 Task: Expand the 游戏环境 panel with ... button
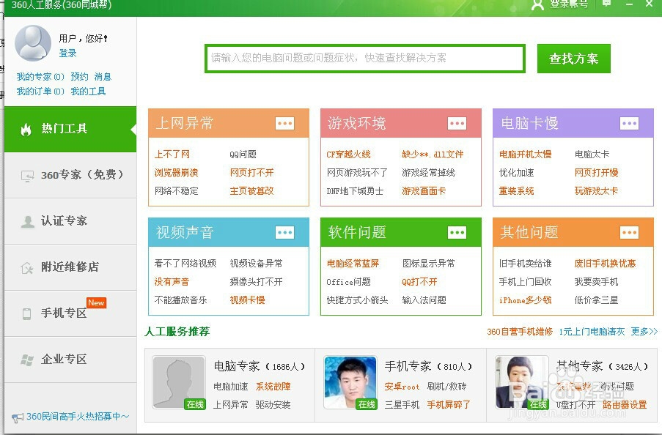456,123
